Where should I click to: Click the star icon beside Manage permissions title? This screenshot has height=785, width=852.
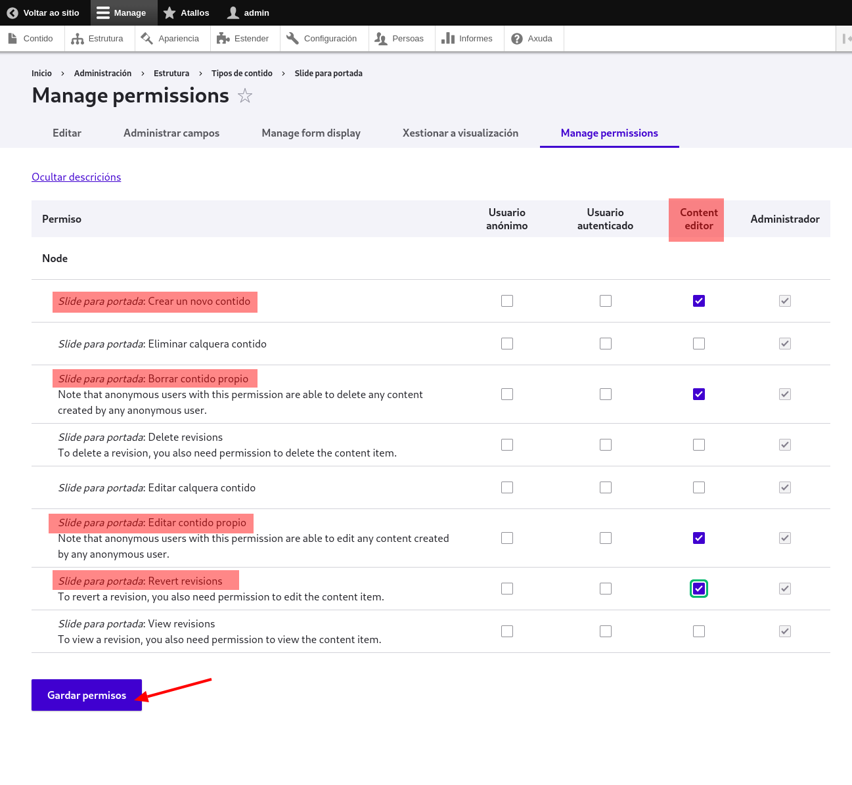pos(245,96)
